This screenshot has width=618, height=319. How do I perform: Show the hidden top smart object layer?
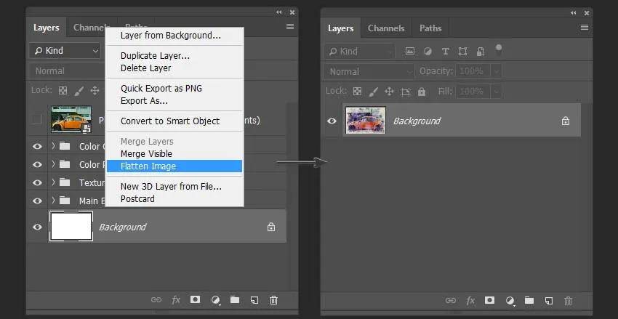36,119
